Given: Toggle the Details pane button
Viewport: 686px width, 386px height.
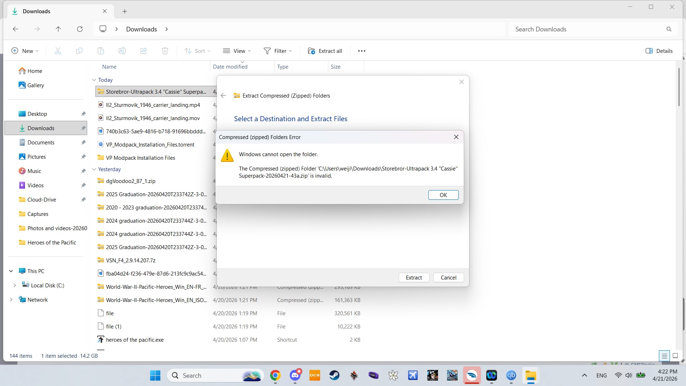Looking at the screenshot, I should 659,51.
